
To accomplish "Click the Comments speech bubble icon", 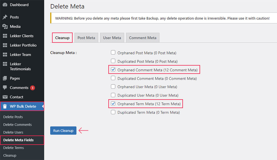I will click(x=5, y=88).
